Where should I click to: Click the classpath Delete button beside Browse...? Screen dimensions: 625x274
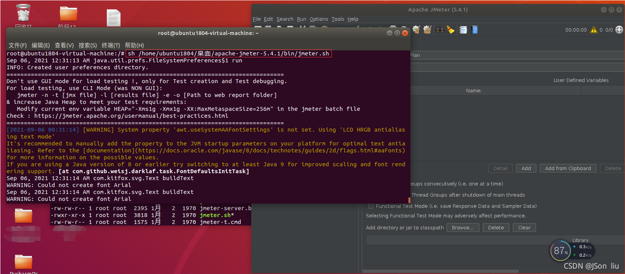[496, 227]
